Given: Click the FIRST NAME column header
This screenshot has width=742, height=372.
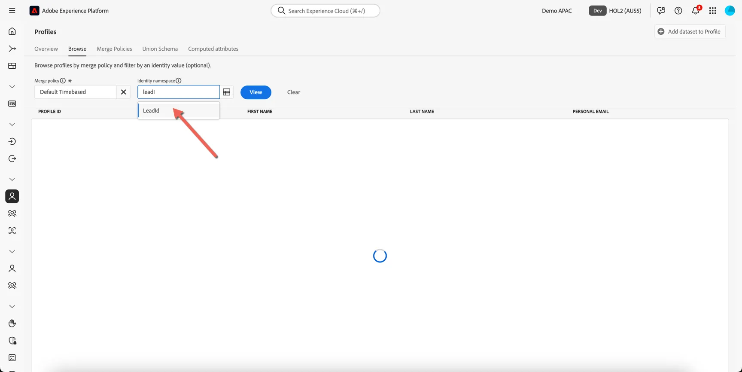Looking at the screenshot, I should click(x=260, y=111).
